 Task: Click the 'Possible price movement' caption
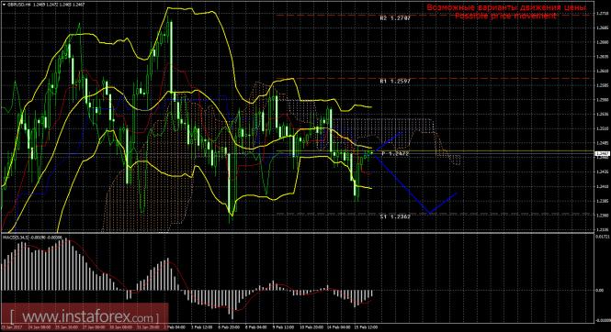tap(505, 16)
